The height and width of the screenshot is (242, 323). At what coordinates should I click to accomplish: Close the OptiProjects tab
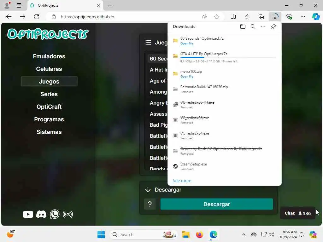click(x=98, y=5)
